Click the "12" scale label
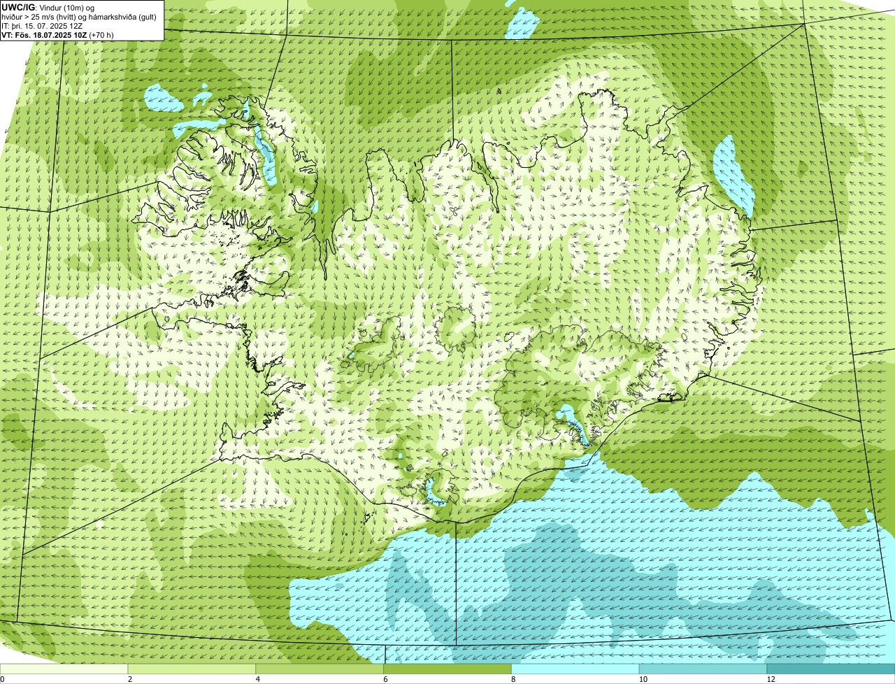Image resolution: width=895 pixels, height=684 pixels. (x=771, y=679)
